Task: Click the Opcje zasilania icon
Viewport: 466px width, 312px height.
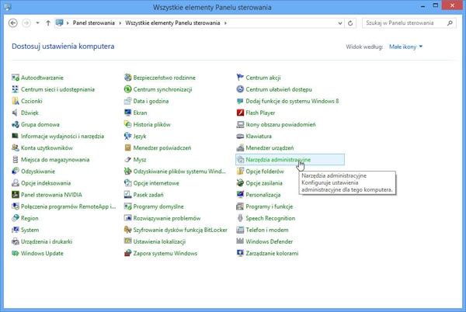Action: pos(240,183)
